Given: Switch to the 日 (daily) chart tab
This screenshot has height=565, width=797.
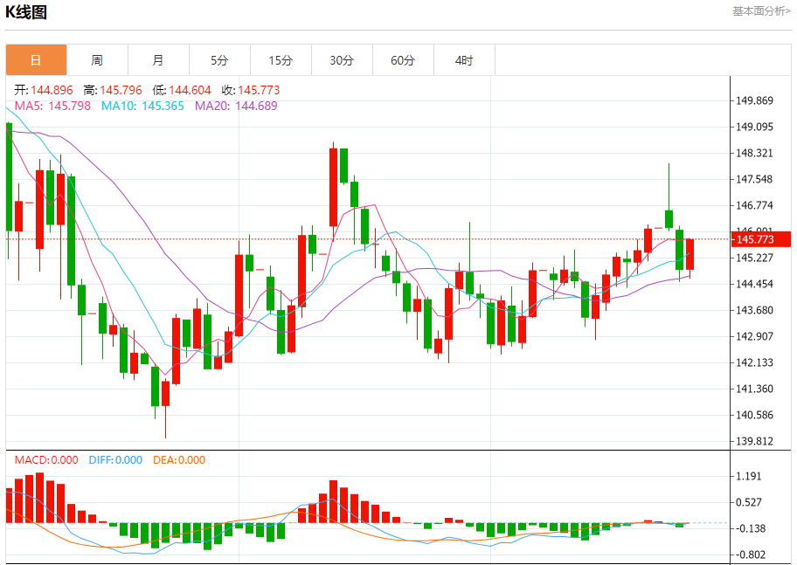Looking at the screenshot, I should [36, 60].
